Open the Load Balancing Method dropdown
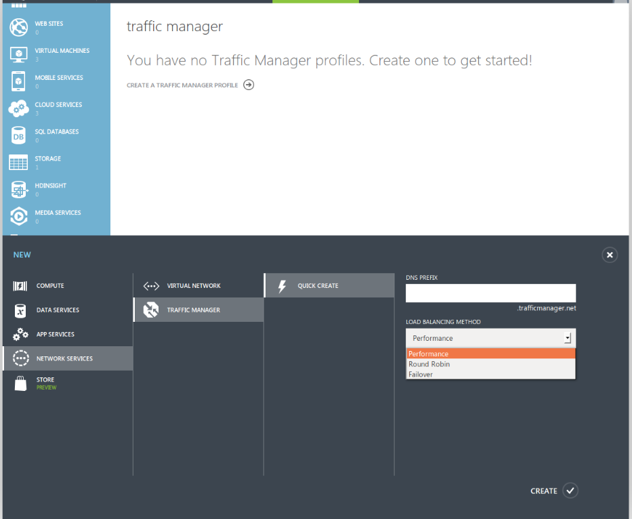 point(490,338)
